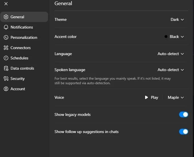The width and height of the screenshot is (194, 157).
Task: Select the Data controls tab
Action: point(24,68)
